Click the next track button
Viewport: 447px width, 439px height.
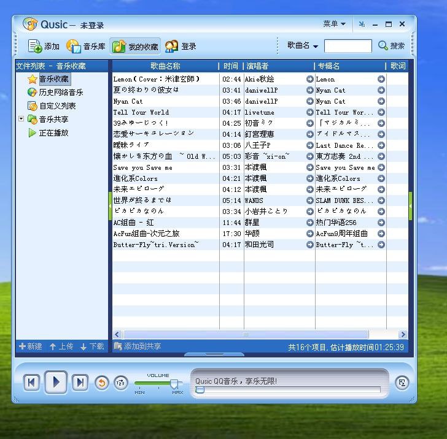click(80, 383)
